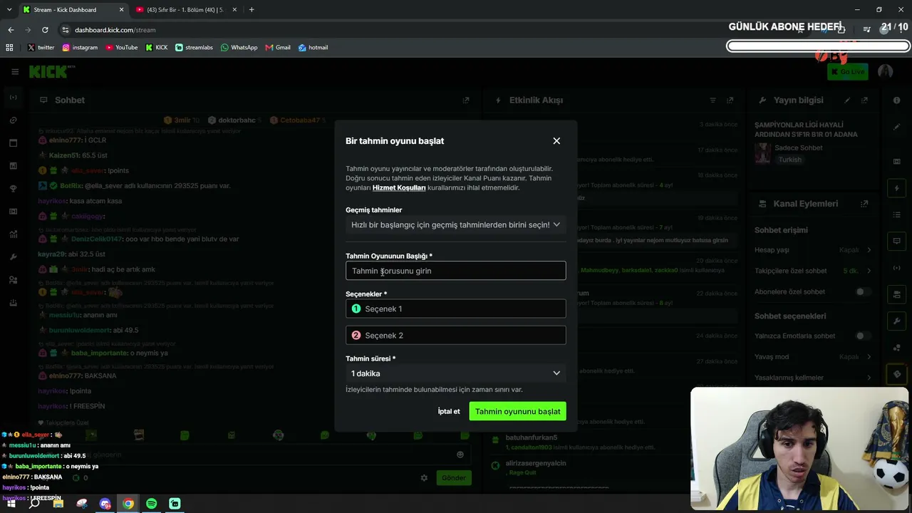Click the wrench icon in left sidebar
912x513 pixels.
coord(14,257)
